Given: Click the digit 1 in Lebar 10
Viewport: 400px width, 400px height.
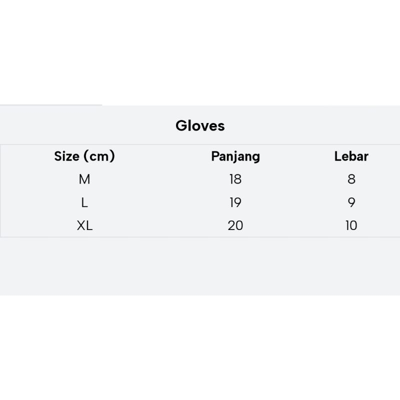Looking at the screenshot, I should 347,225.
